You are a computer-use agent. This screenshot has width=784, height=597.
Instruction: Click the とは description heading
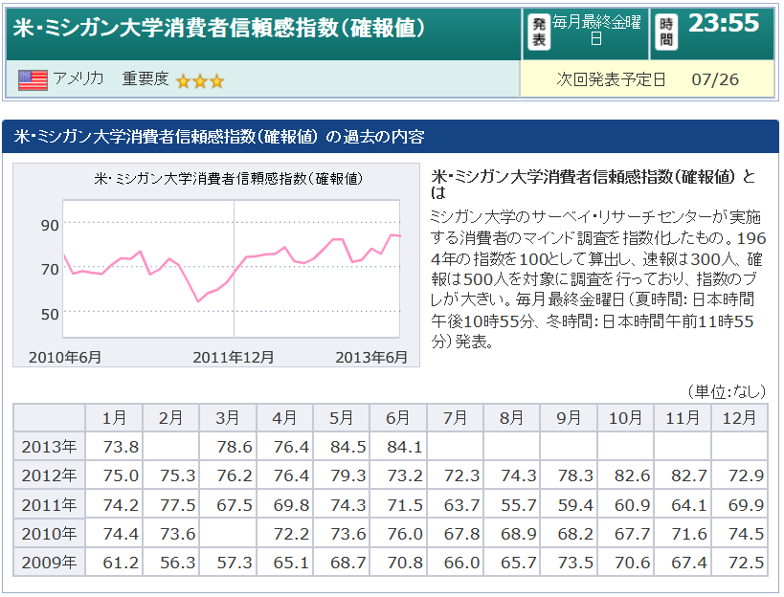593,185
